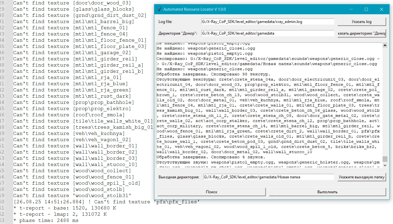Click the [wall\wall_border_03] line in the background log
The image size is (393, 224).
coord(75,158)
